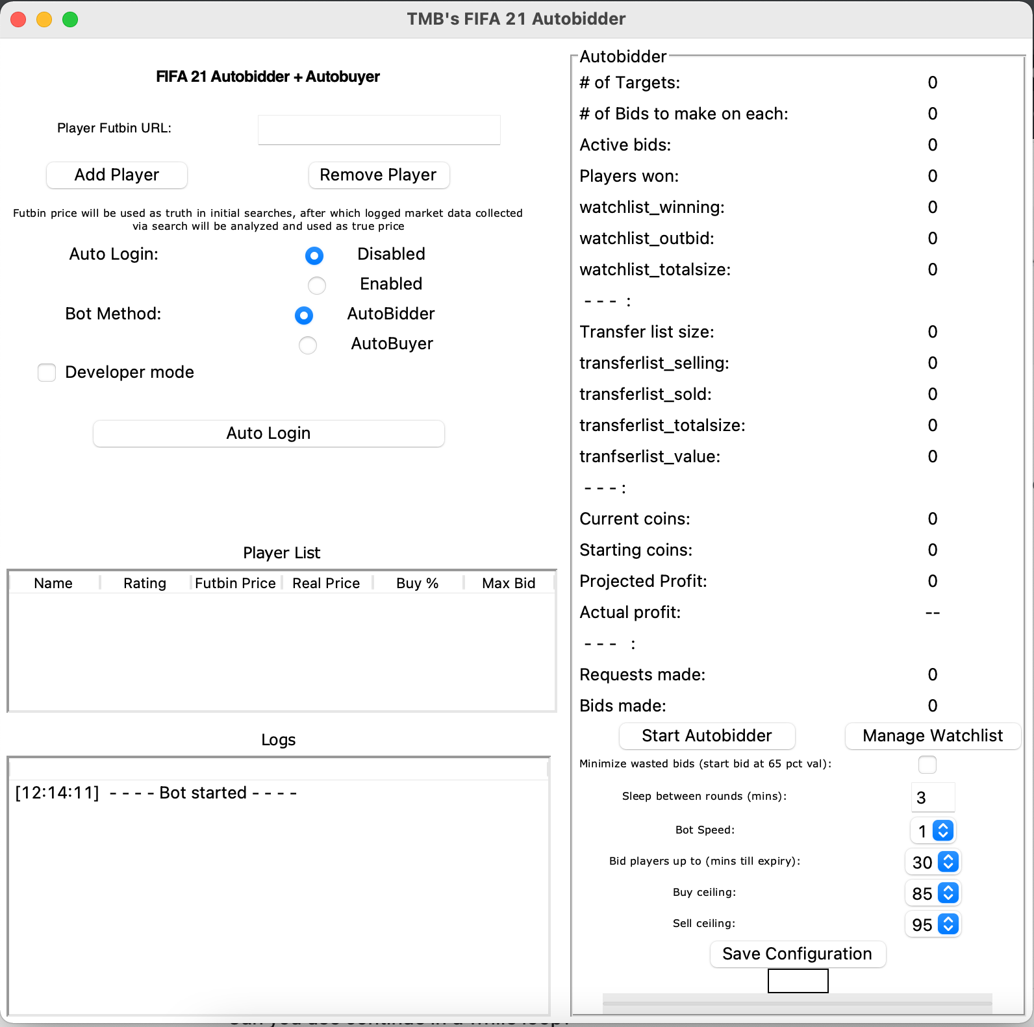Click the Name column header
The image size is (1034, 1027).
click(x=54, y=583)
